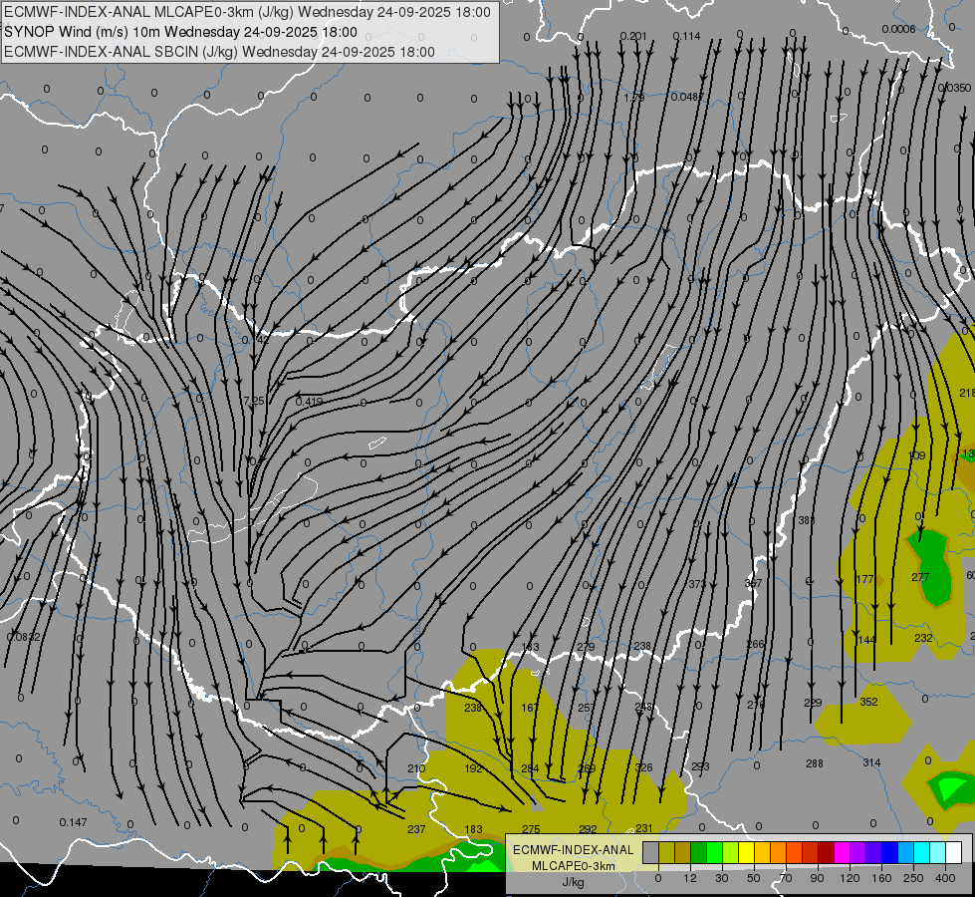Click the 0.201 value near top
This screenshot has height=897, width=975.
tap(633, 36)
